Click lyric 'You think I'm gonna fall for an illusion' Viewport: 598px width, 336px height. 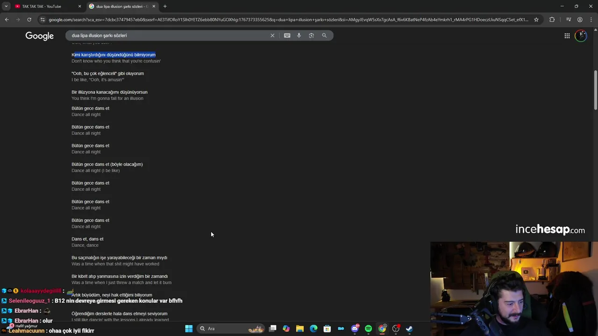[107, 98]
